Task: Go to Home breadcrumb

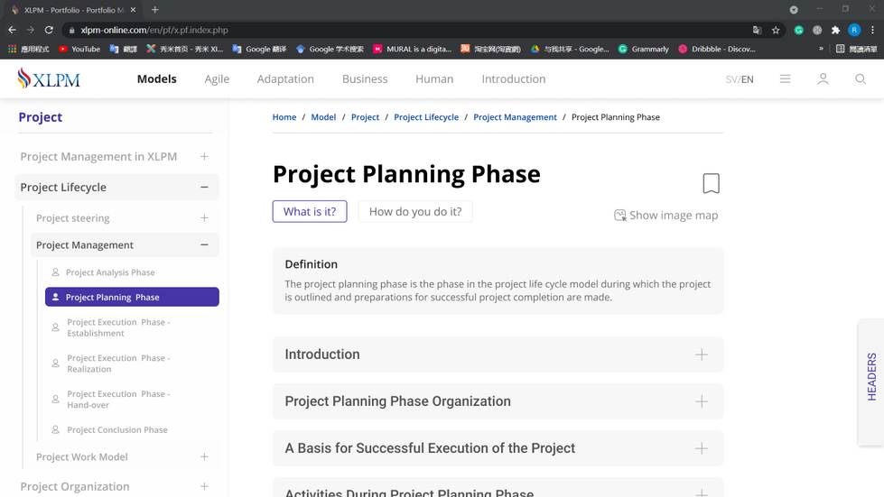Action: tap(284, 117)
